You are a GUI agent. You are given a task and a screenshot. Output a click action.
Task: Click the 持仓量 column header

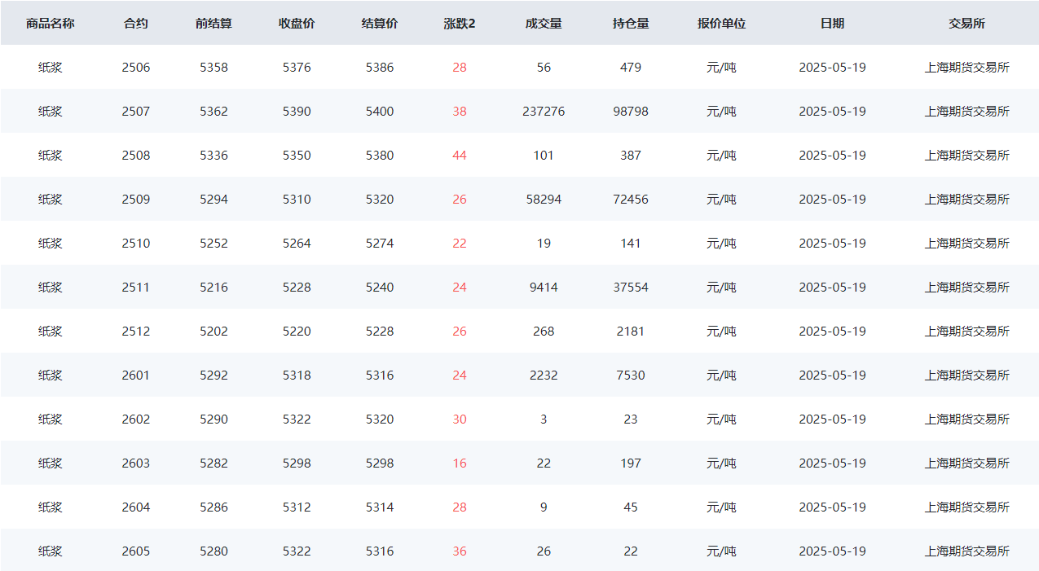pyautogui.click(x=631, y=24)
